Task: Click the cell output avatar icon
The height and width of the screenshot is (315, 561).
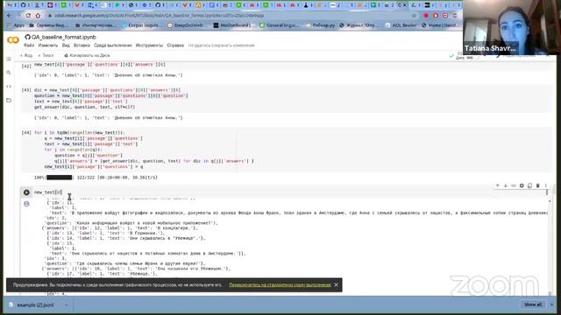Action: 26,204
